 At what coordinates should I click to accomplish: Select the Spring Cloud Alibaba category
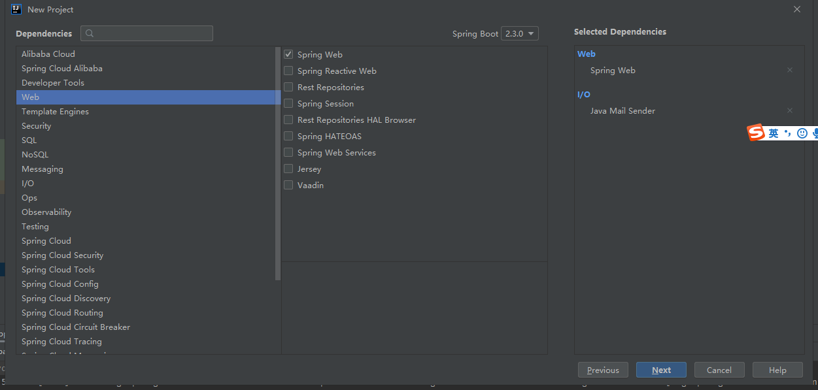(146, 68)
